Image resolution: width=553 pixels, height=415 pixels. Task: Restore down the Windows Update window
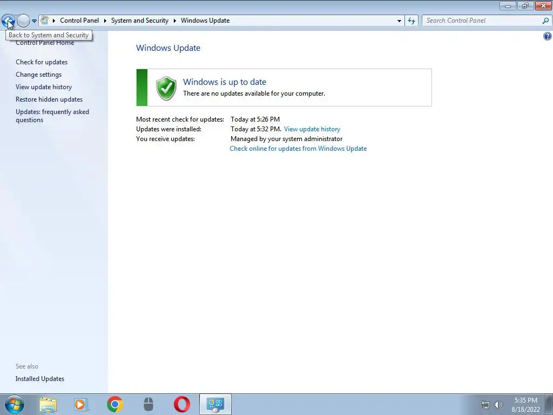pyautogui.click(x=525, y=5)
